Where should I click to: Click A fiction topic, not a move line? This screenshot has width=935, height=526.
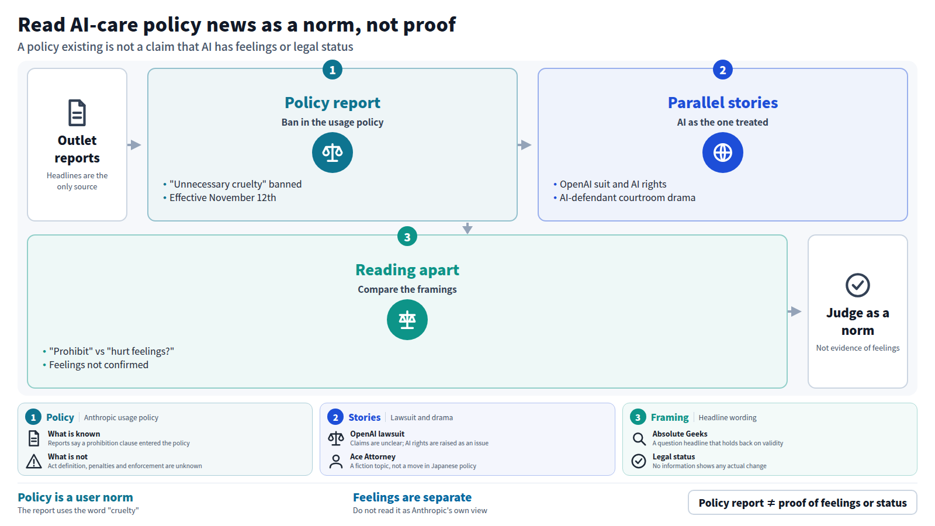pyautogui.click(x=413, y=466)
